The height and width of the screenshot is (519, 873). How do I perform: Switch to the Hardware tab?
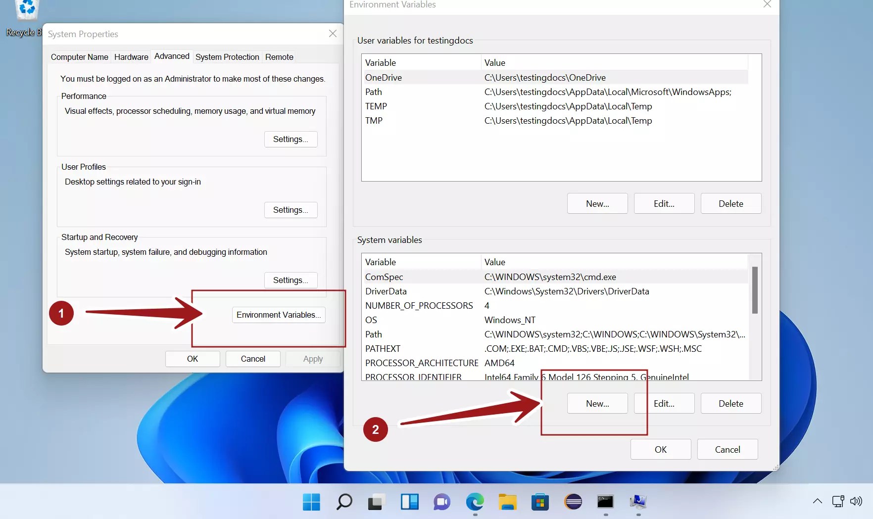(131, 57)
